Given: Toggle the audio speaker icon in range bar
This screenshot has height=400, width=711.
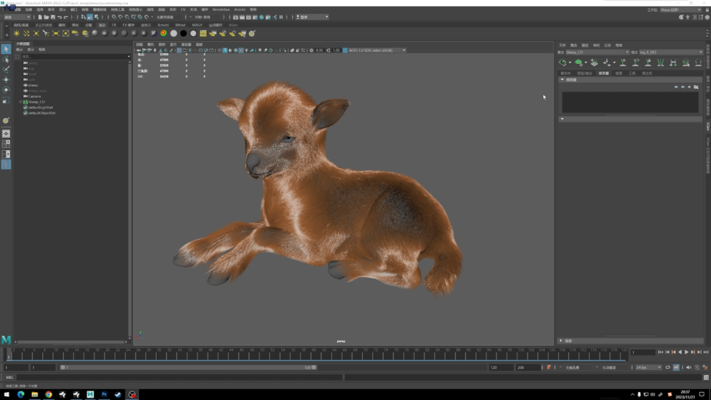Looking at the screenshot, I should (689, 367).
